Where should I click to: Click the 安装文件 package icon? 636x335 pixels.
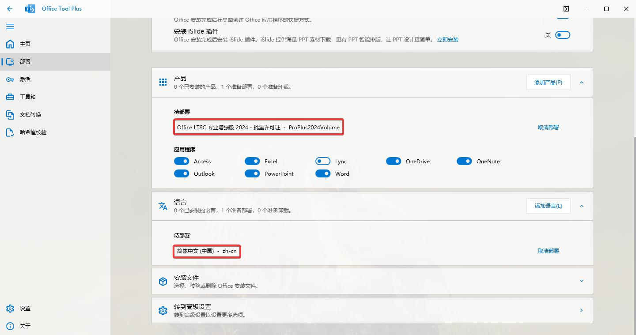[163, 281]
